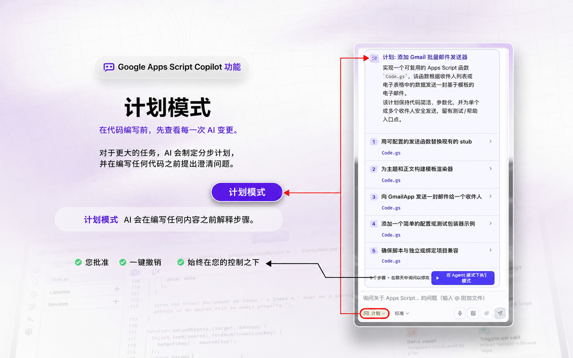573x358 pixels.
Task: Click the settings gear in background editor sidebar
Action: [x=29, y=332]
